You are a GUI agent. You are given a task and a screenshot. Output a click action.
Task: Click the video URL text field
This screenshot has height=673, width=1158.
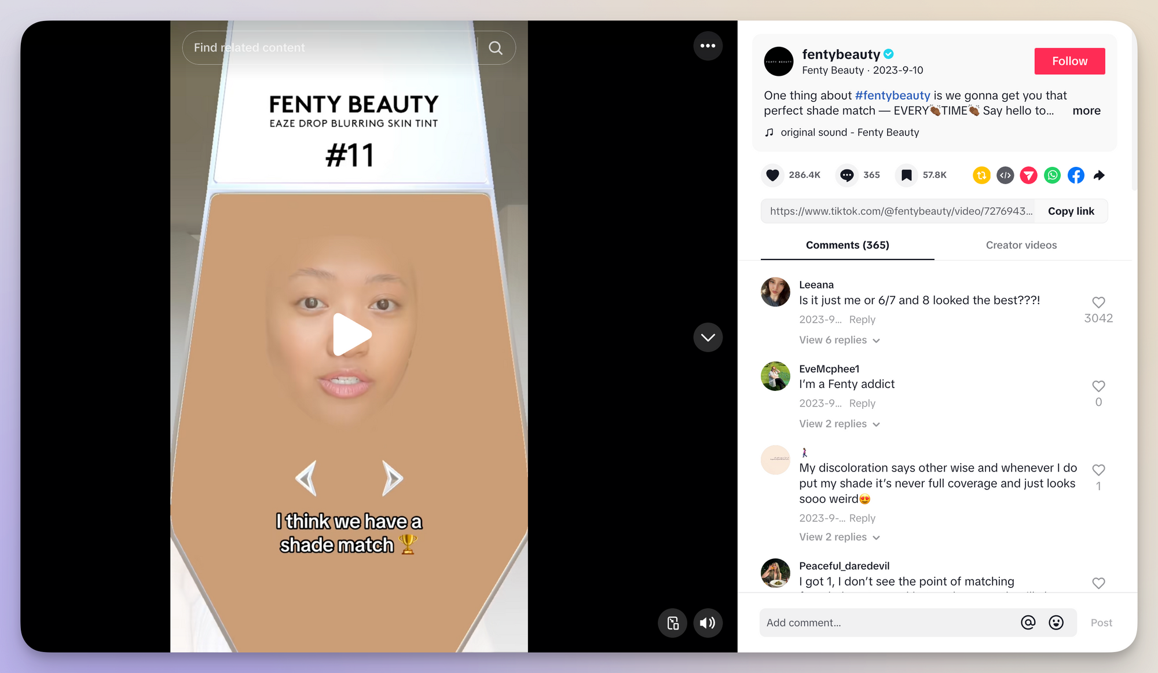tap(901, 211)
